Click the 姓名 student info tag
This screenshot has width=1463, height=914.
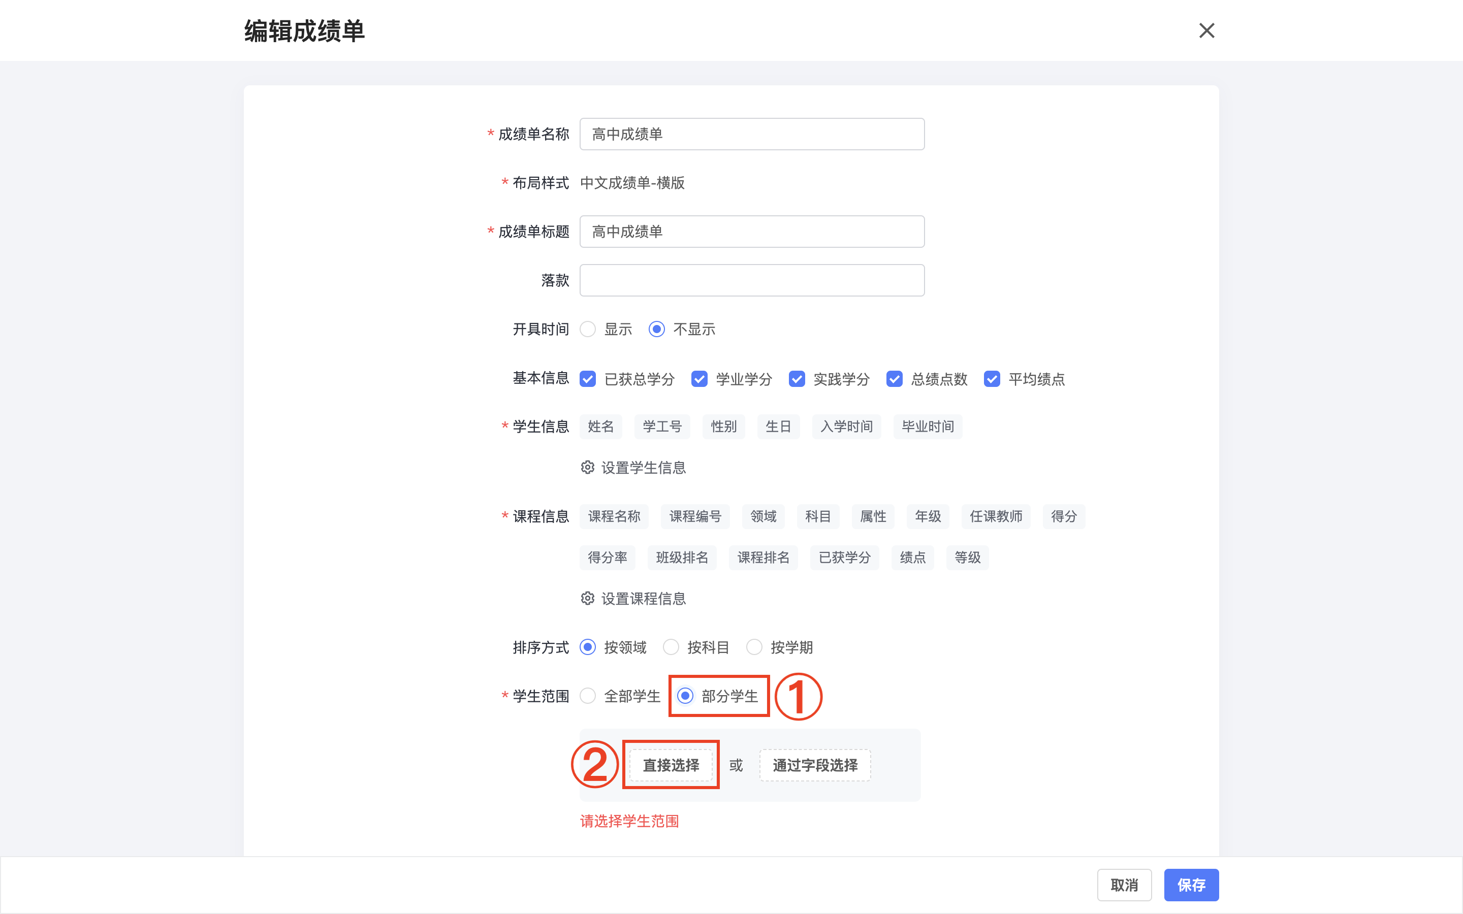601,427
